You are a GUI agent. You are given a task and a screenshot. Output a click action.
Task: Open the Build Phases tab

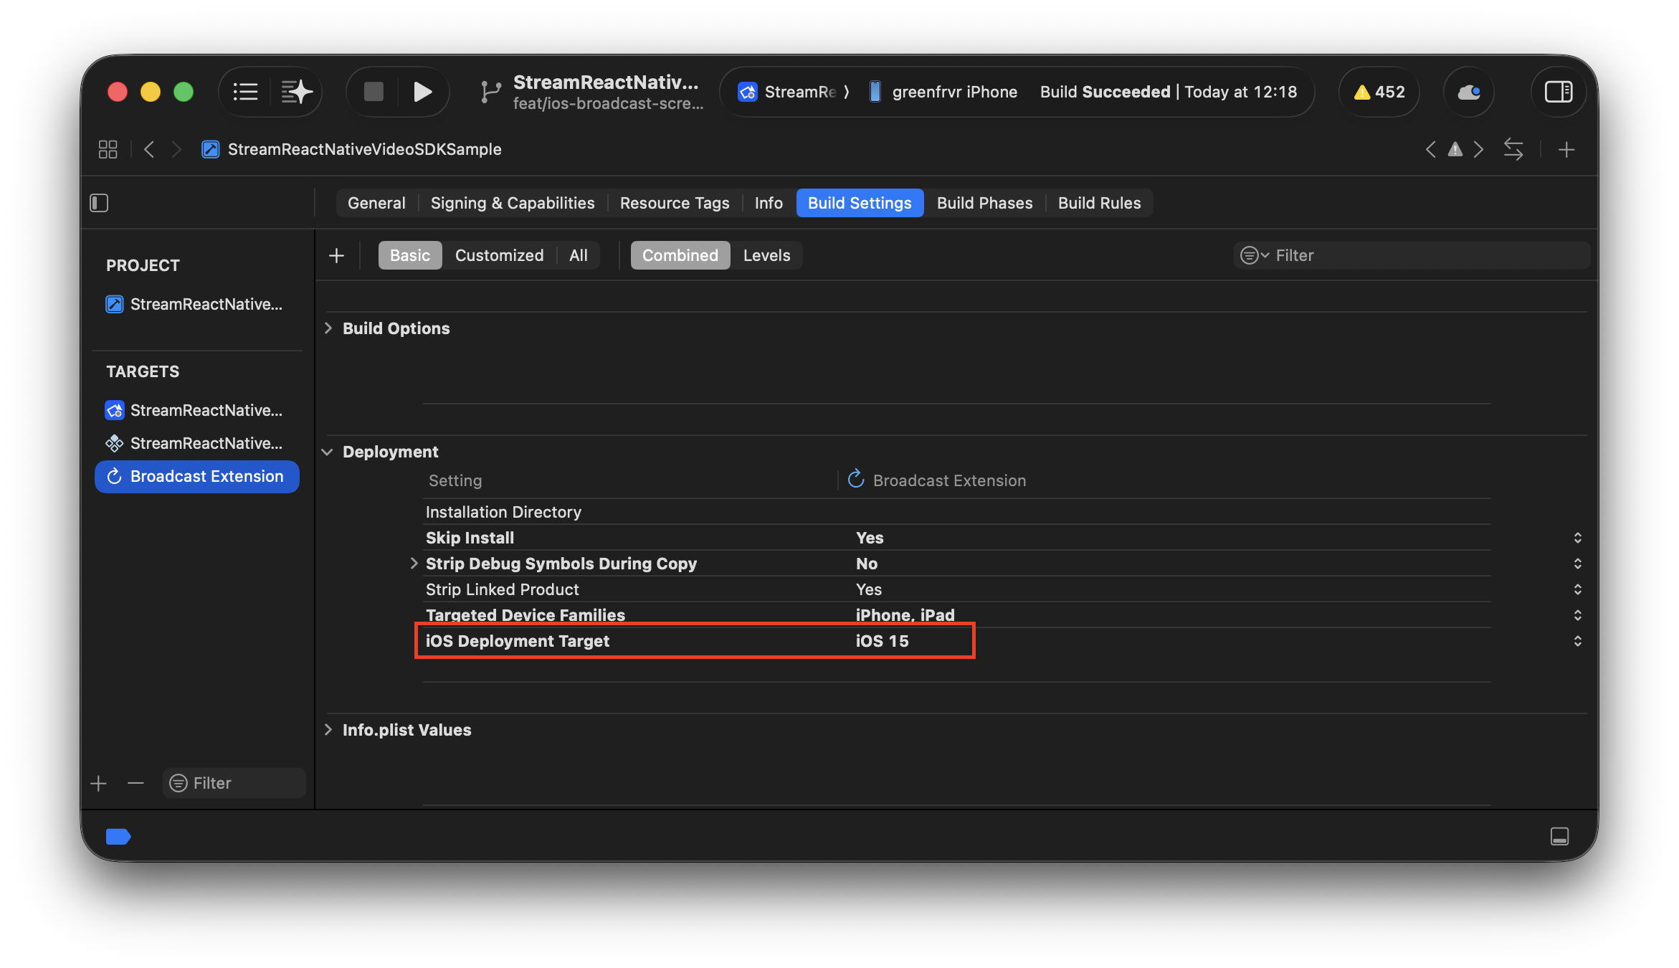click(984, 203)
